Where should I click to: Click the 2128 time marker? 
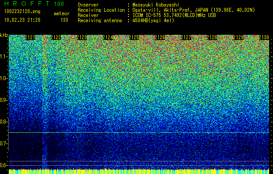tap(212, 37)
